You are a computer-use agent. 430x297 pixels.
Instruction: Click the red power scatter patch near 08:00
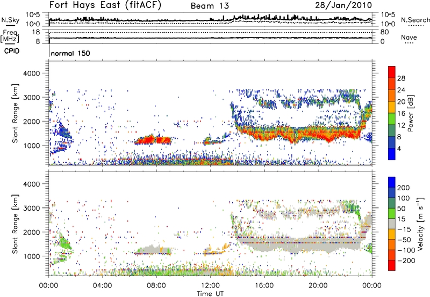point(153,140)
